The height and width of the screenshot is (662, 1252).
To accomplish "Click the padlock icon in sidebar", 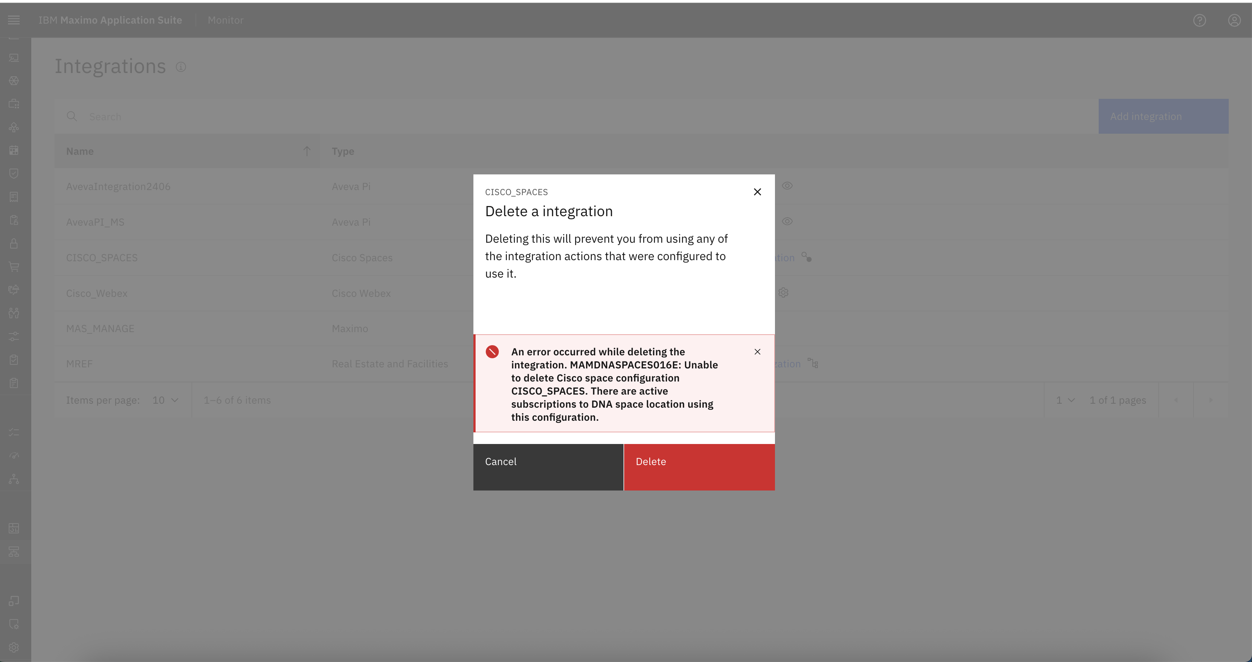I will pos(13,243).
